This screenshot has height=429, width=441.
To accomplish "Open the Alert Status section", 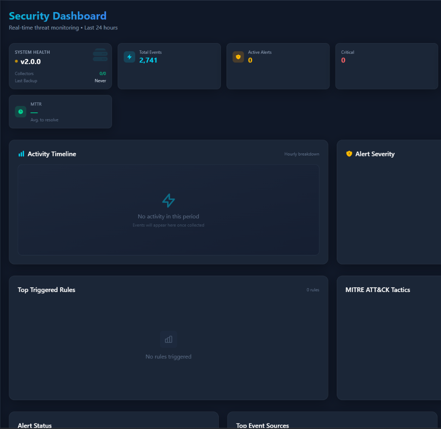I will pyautogui.click(x=34, y=425).
